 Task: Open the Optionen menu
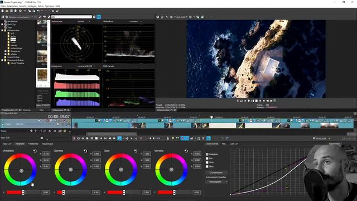click(49, 6)
